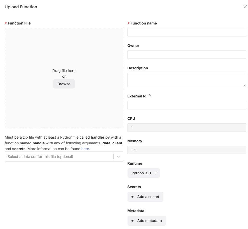Select the data set combo box field

(64, 157)
